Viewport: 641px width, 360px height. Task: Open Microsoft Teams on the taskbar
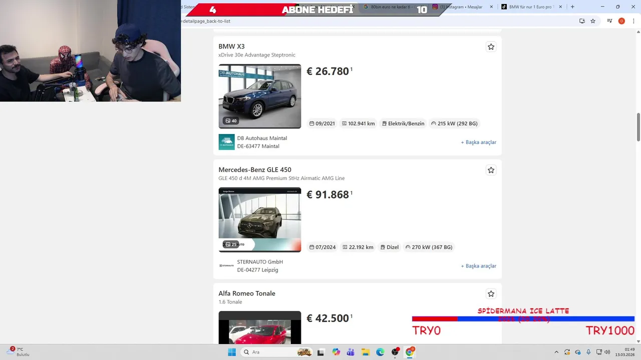(351, 352)
